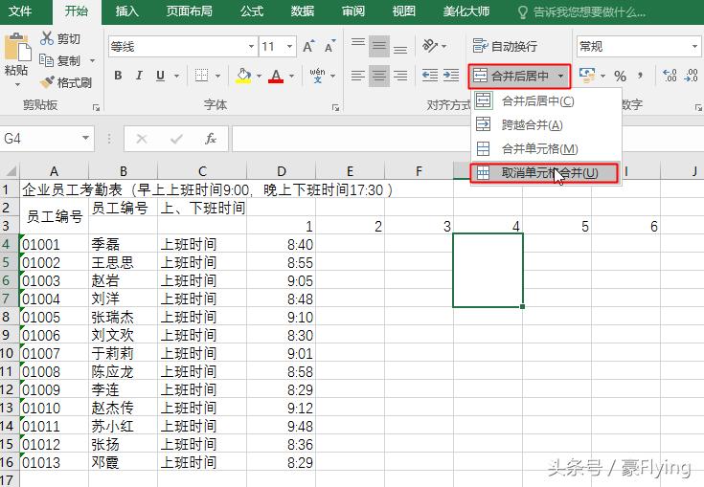Click the Select All corner triangle
Viewport: 704px width, 487px height.
[10, 171]
